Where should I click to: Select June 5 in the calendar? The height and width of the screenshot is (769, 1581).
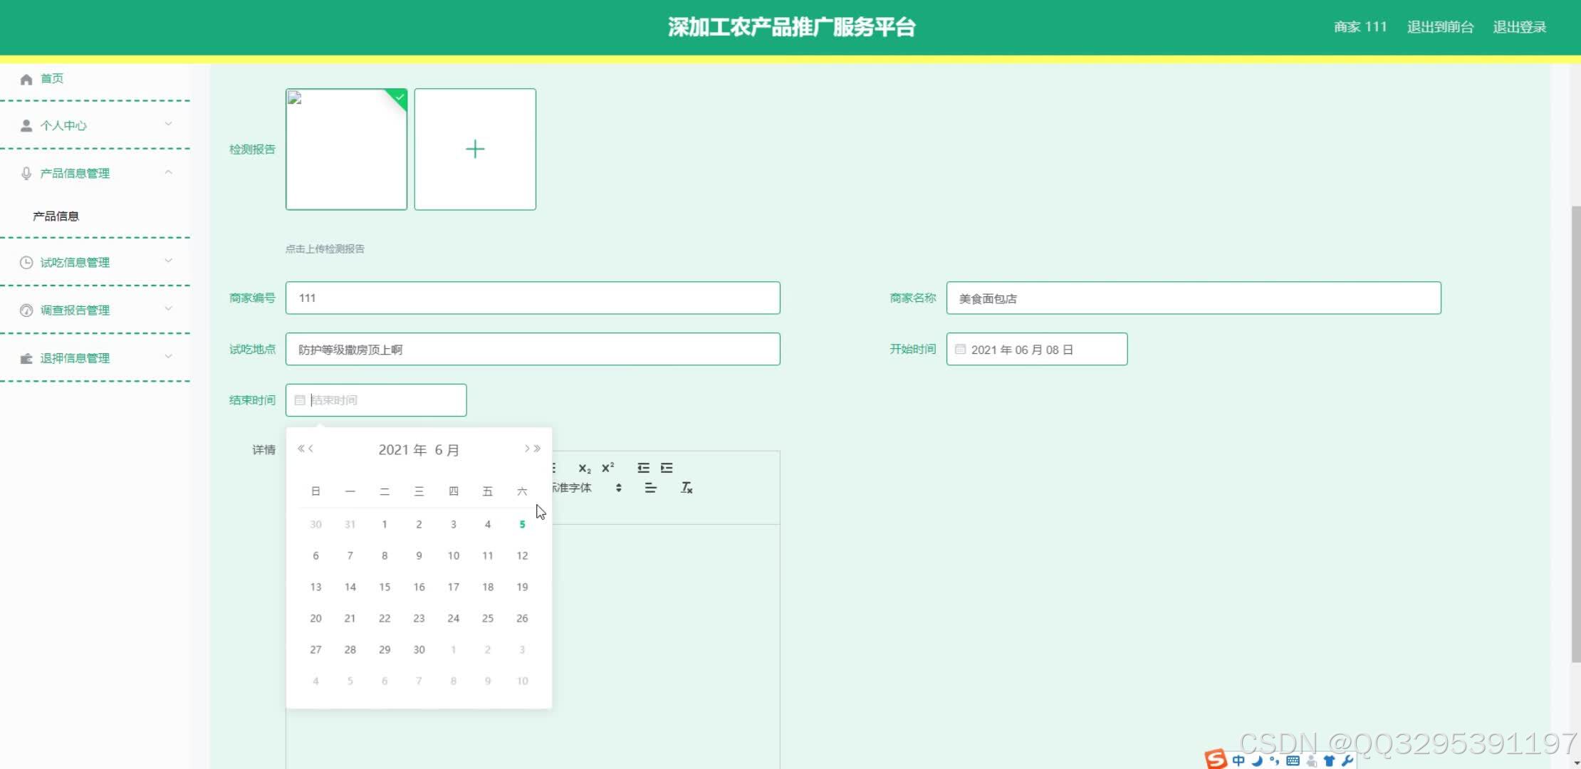click(x=522, y=524)
